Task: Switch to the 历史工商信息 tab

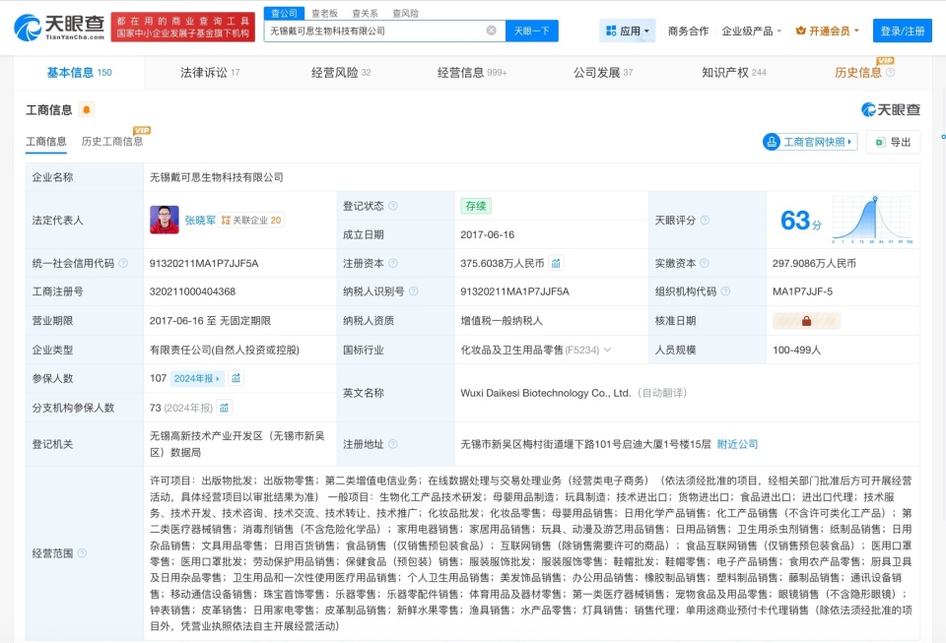Action: (110, 141)
